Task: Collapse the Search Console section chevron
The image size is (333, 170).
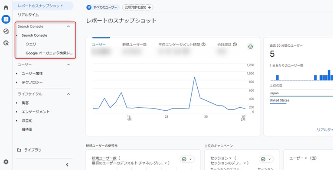Action: click(x=69, y=26)
